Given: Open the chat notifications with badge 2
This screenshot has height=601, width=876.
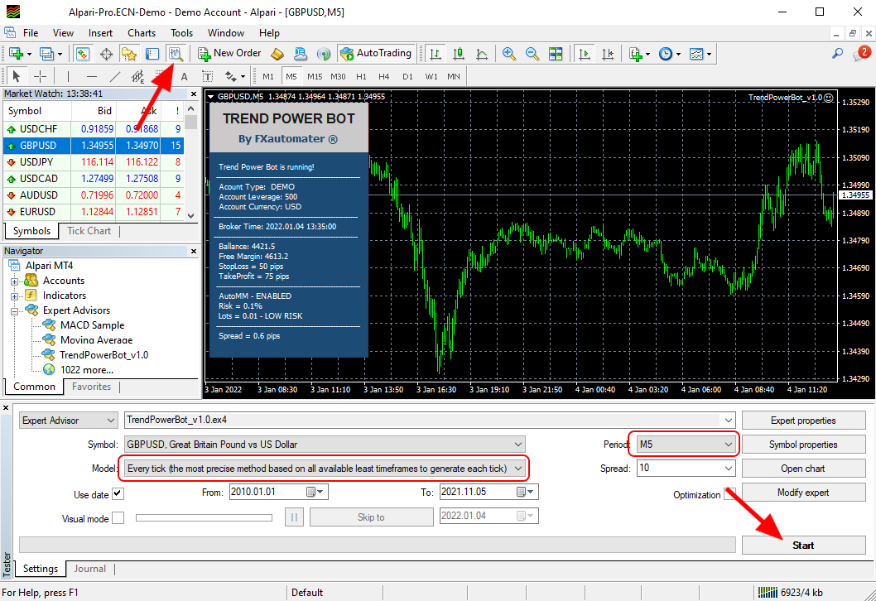Looking at the screenshot, I should (x=861, y=54).
